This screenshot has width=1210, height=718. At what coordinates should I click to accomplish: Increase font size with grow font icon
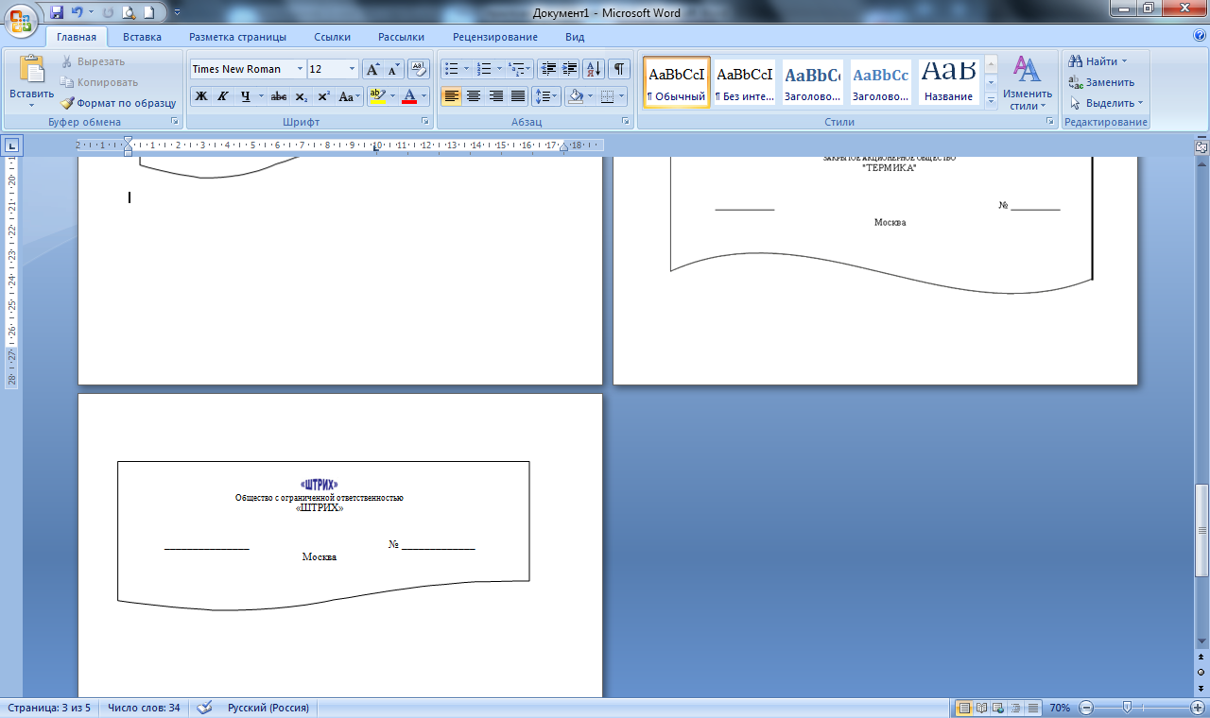click(x=373, y=69)
